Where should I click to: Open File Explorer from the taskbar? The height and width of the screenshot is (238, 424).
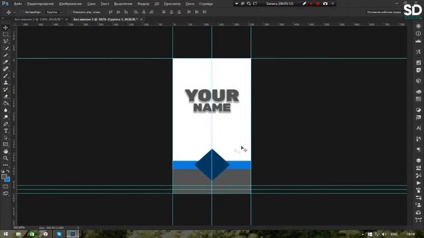[19, 234]
